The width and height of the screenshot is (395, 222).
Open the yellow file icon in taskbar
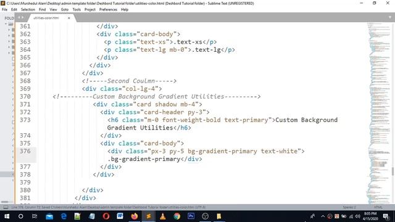tap(219, 216)
